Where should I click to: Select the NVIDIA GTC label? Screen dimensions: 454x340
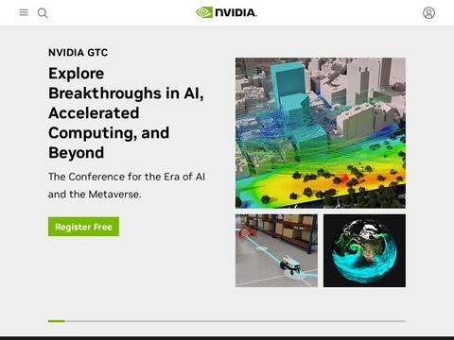pyautogui.click(x=78, y=53)
